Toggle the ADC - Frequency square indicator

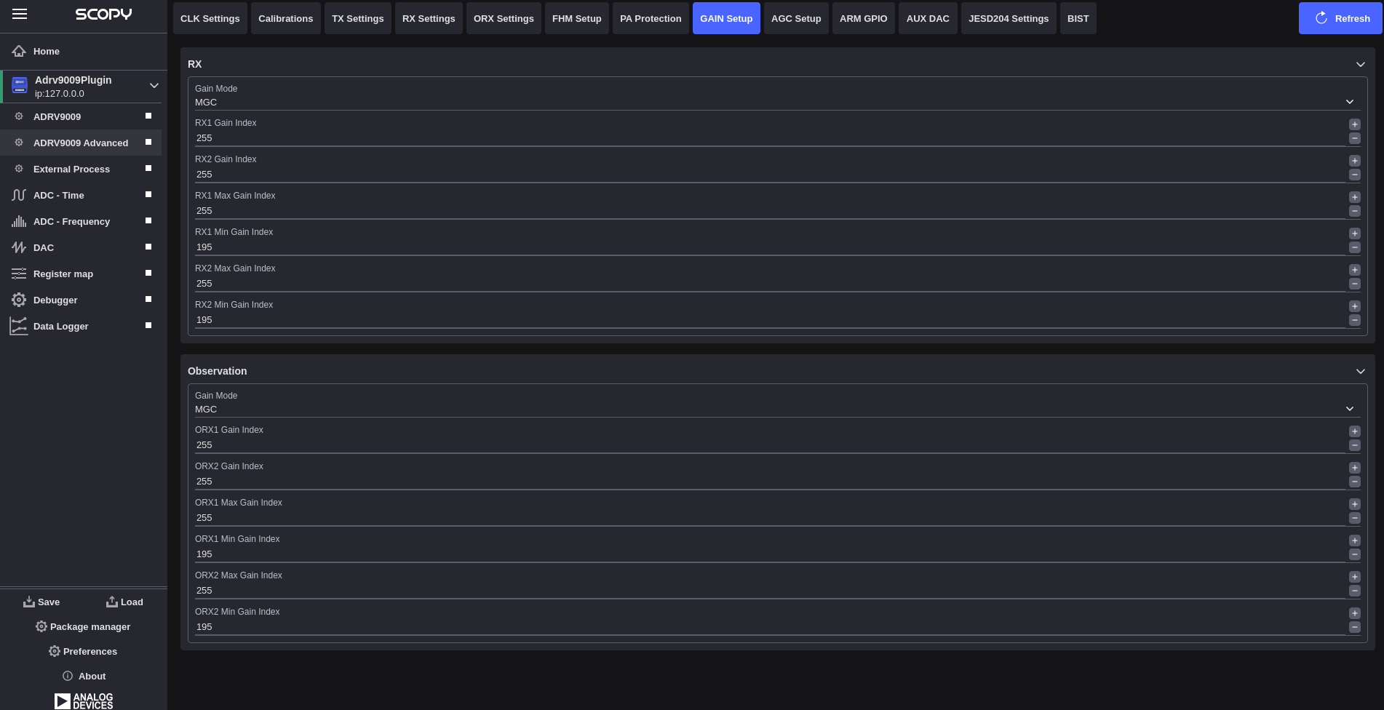[148, 220]
